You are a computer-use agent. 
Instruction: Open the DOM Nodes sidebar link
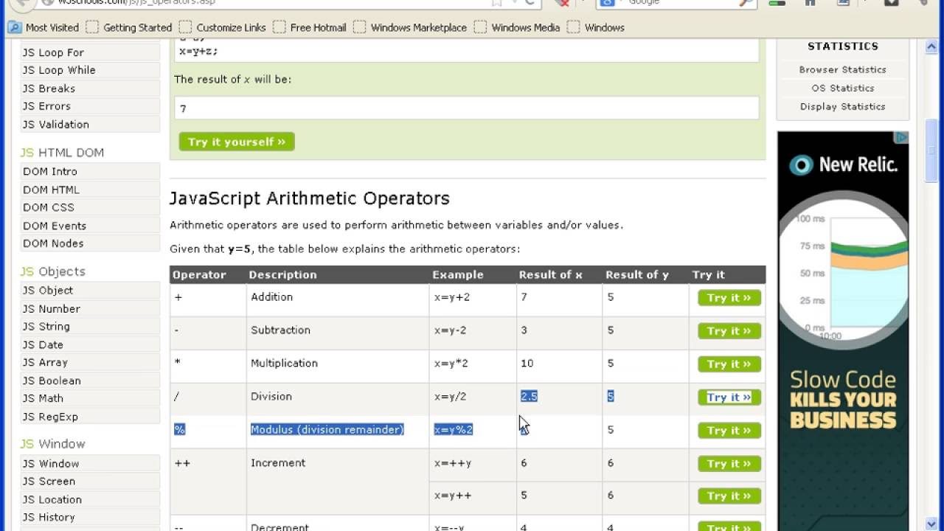click(90, 243)
